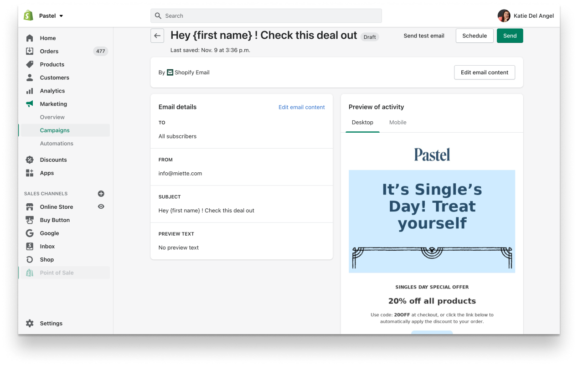Select Overview under Marketing
Viewport: 578px width, 366px height.
52,117
